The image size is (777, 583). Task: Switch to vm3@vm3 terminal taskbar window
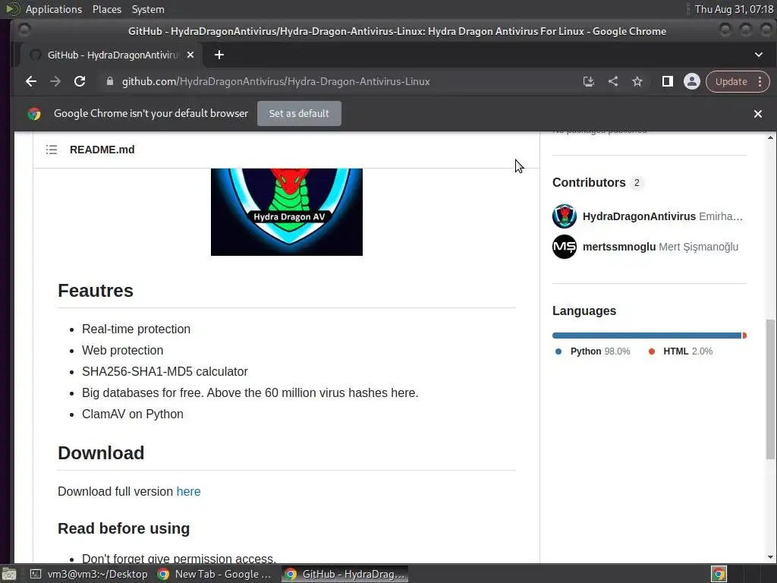click(x=90, y=574)
